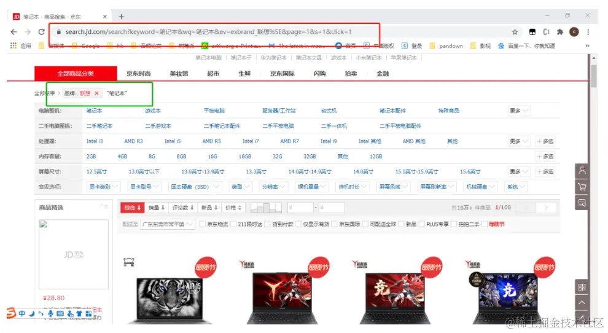Image resolution: width=608 pixels, height=333 pixels.
Task: Go to next results page arrow
Action: 546,208
